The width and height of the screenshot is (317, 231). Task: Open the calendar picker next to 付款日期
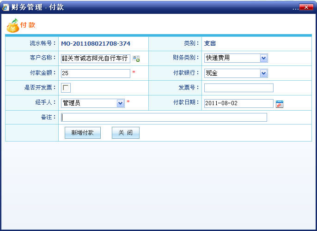[279, 104]
